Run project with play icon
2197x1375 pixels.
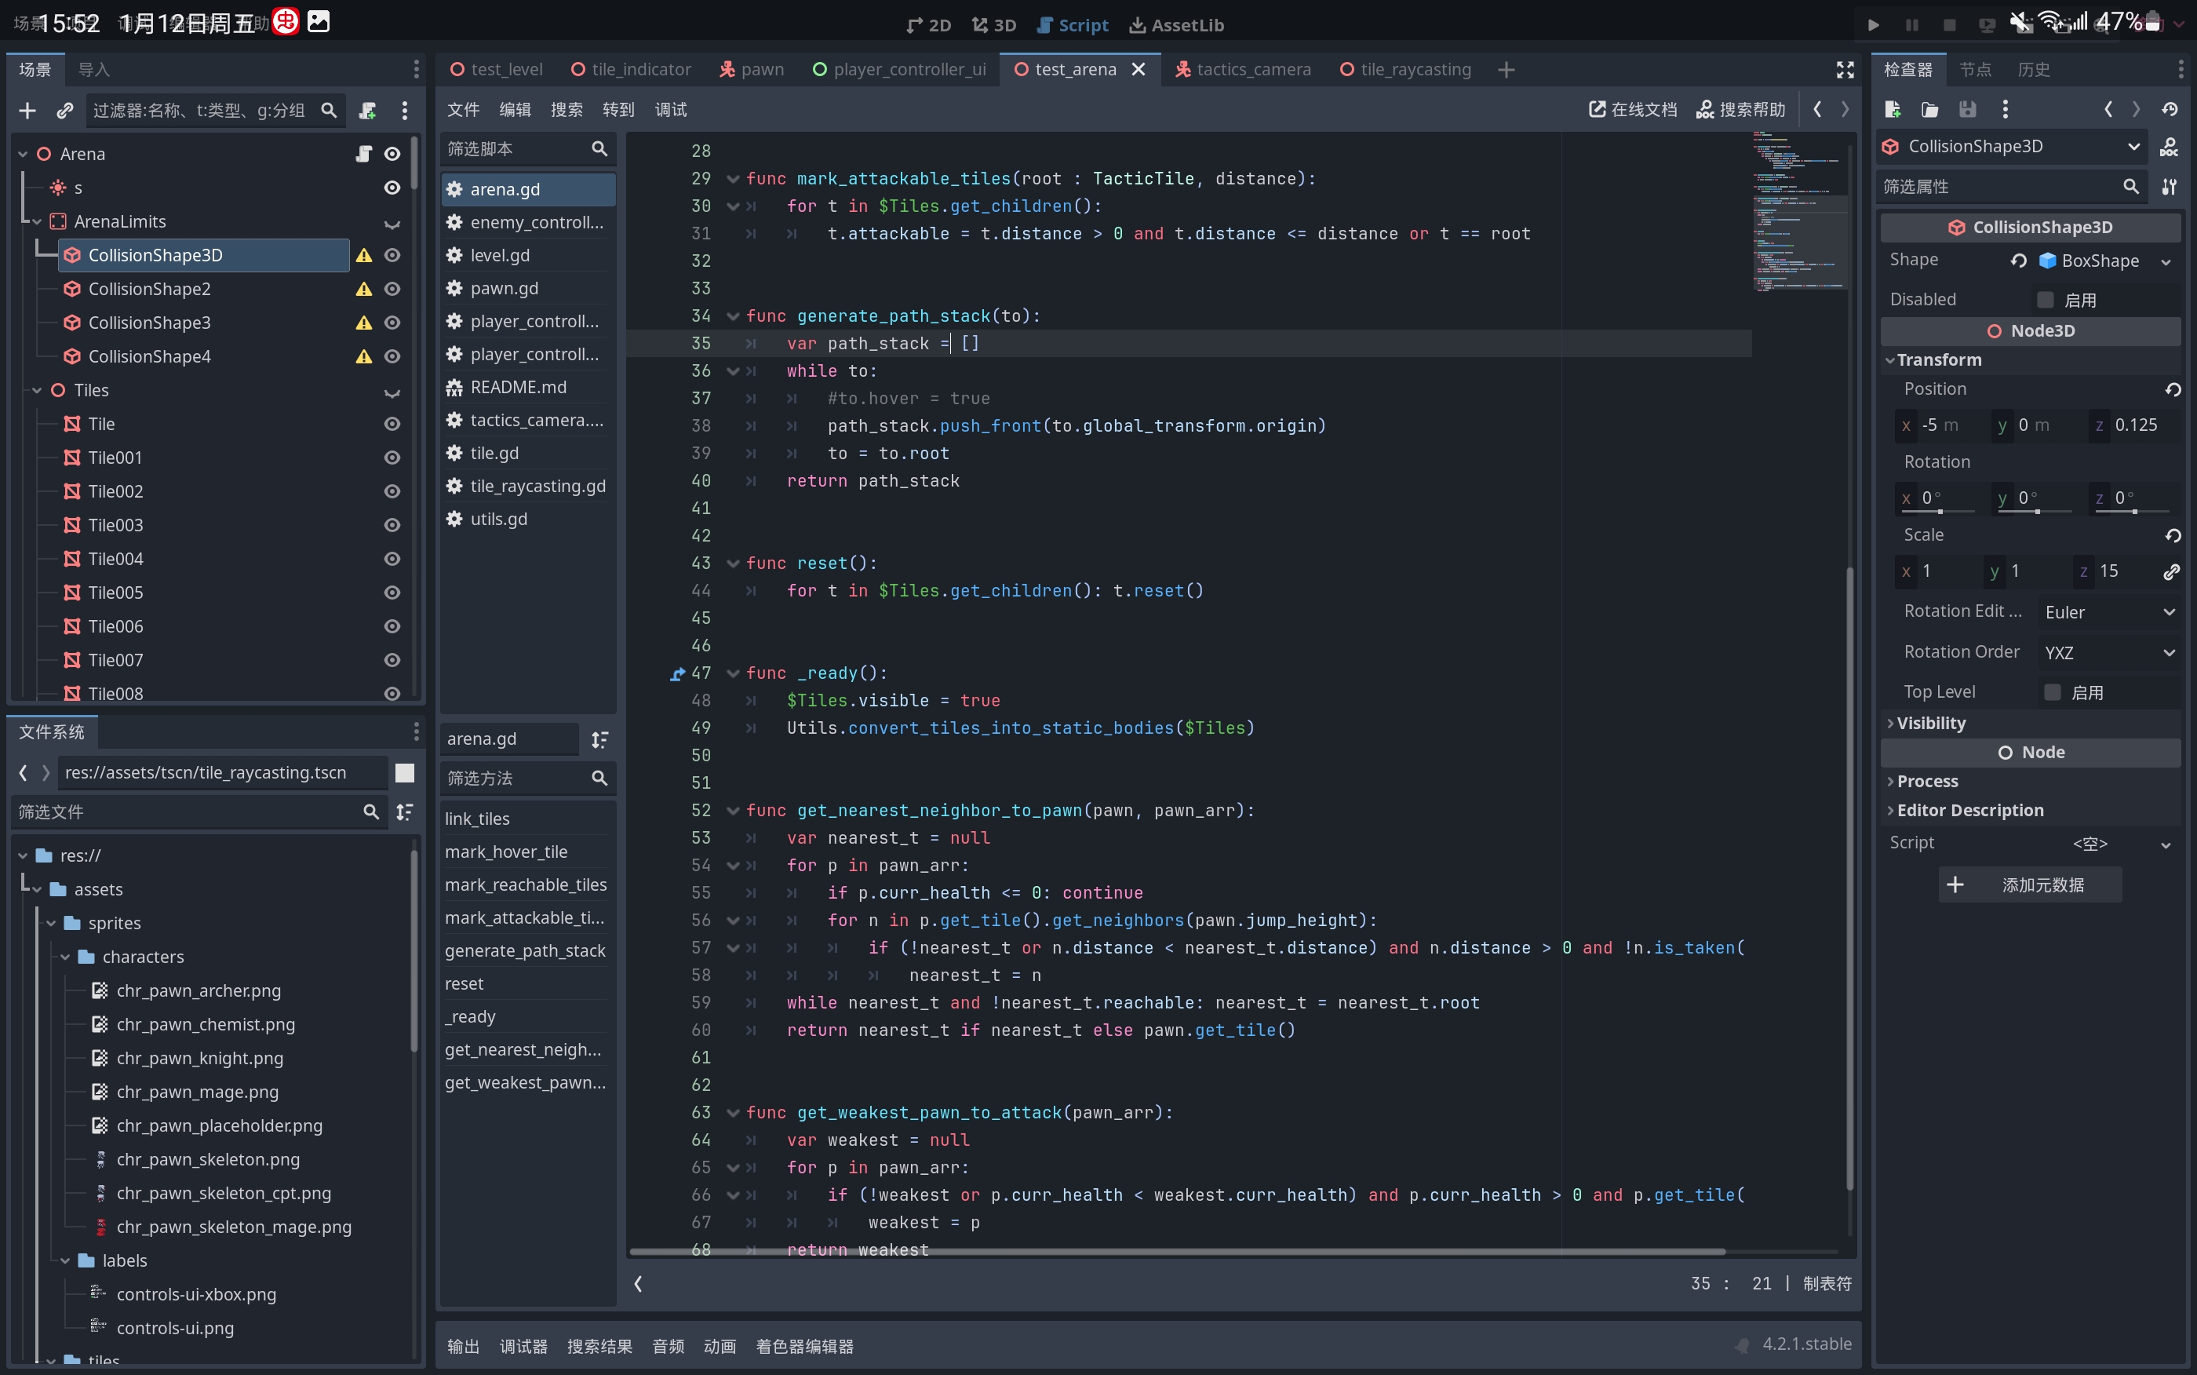[x=1874, y=24]
